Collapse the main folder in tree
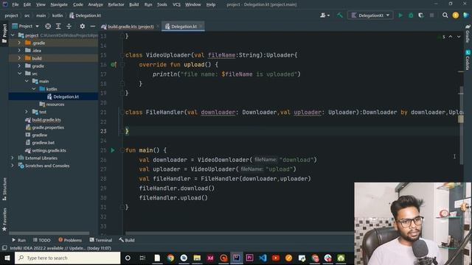 [x=27, y=81]
